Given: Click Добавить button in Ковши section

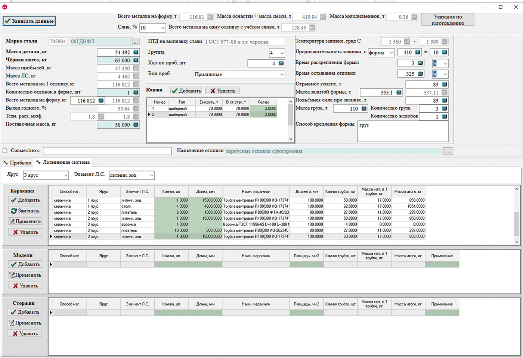Looking at the screenshot, I should click(186, 91).
